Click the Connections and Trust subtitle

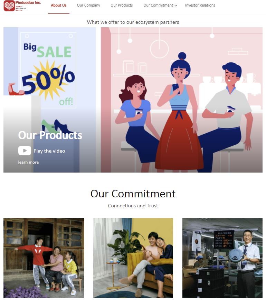tap(133, 206)
